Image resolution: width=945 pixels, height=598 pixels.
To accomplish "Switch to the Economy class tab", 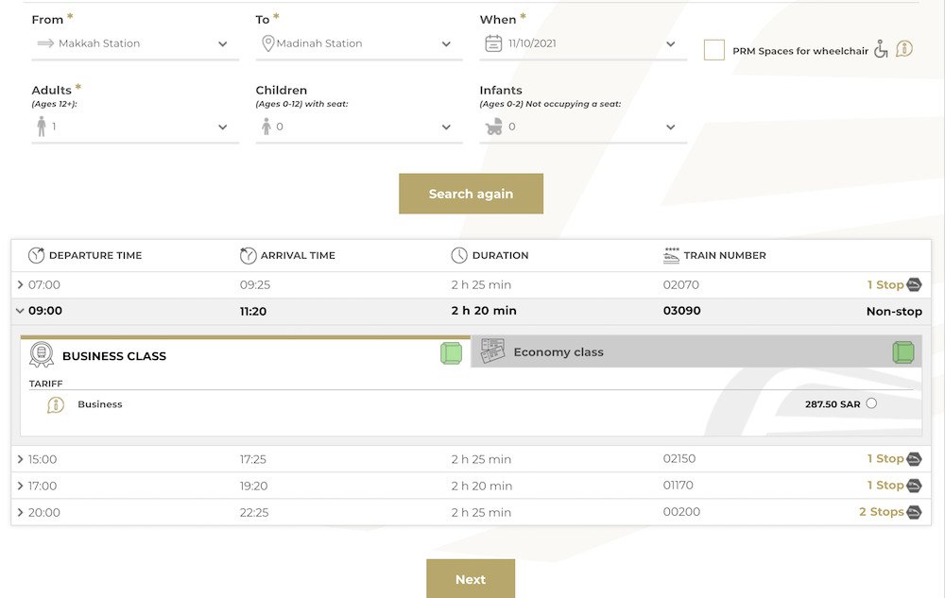I will [558, 352].
